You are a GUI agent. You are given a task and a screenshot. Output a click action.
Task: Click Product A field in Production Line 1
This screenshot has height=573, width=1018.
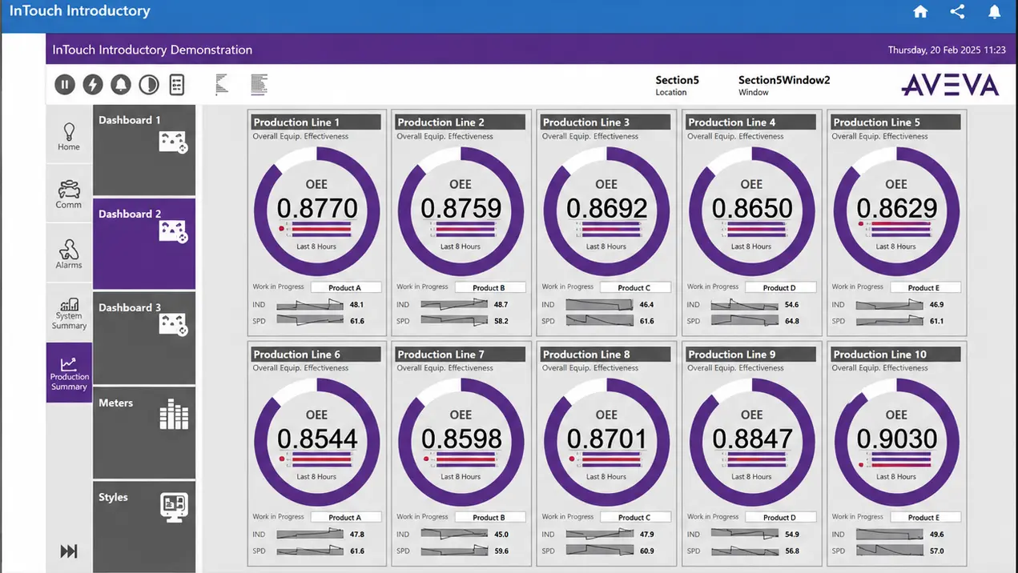tap(345, 287)
